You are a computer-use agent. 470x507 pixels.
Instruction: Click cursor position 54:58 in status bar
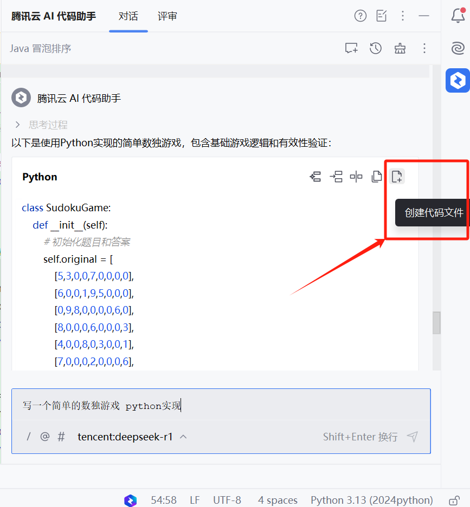(164, 500)
